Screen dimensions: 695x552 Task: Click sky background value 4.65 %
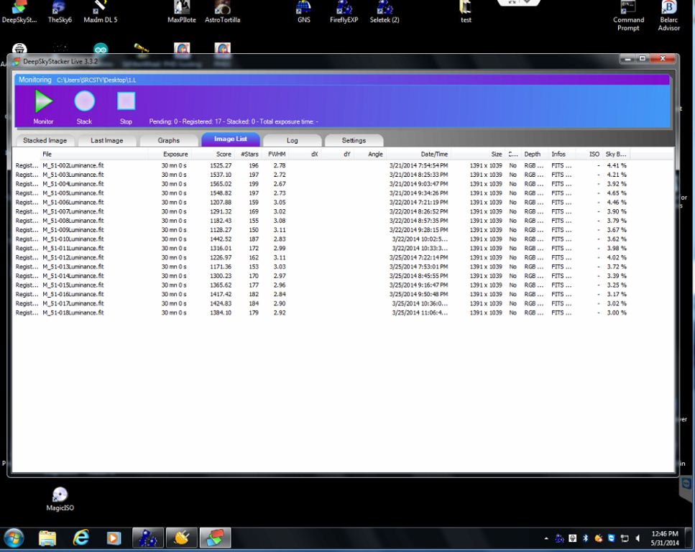[616, 193]
